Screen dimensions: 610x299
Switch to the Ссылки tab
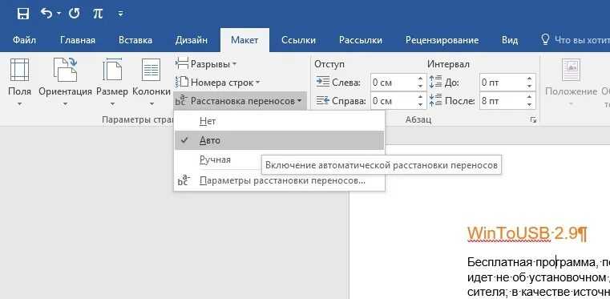(299, 40)
